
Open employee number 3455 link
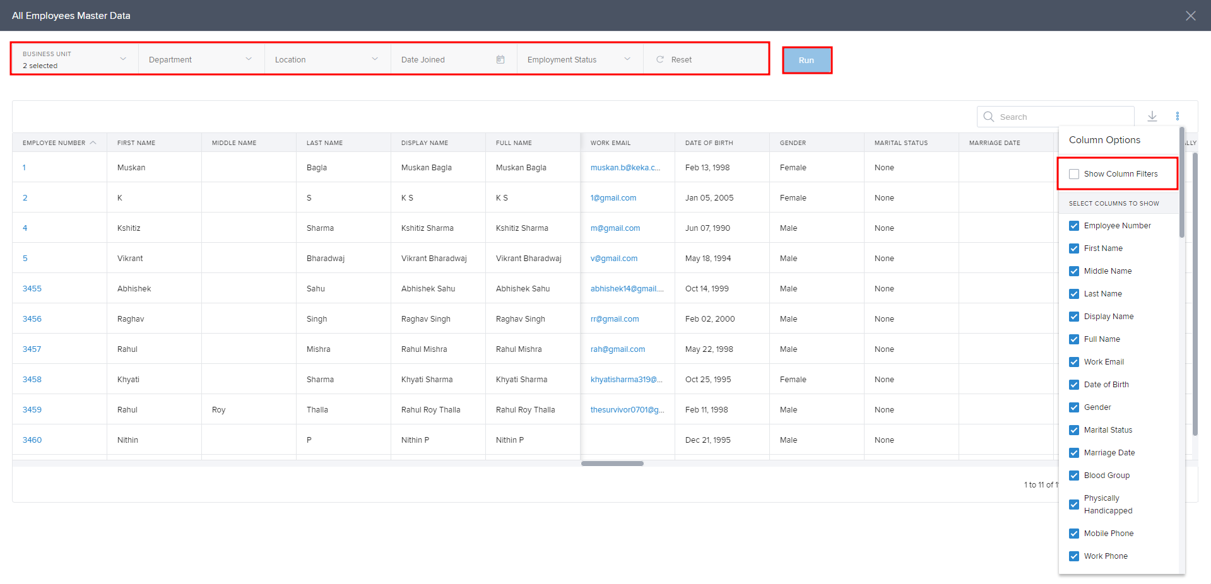point(32,289)
